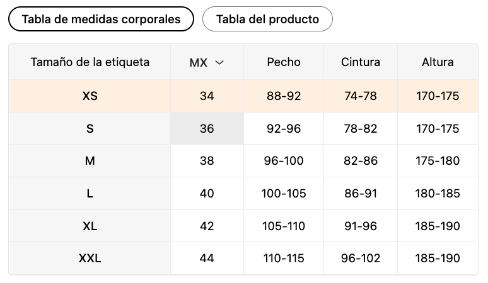488x283 pixels.
Task: Click the XXL size row label
Action: [90, 258]
